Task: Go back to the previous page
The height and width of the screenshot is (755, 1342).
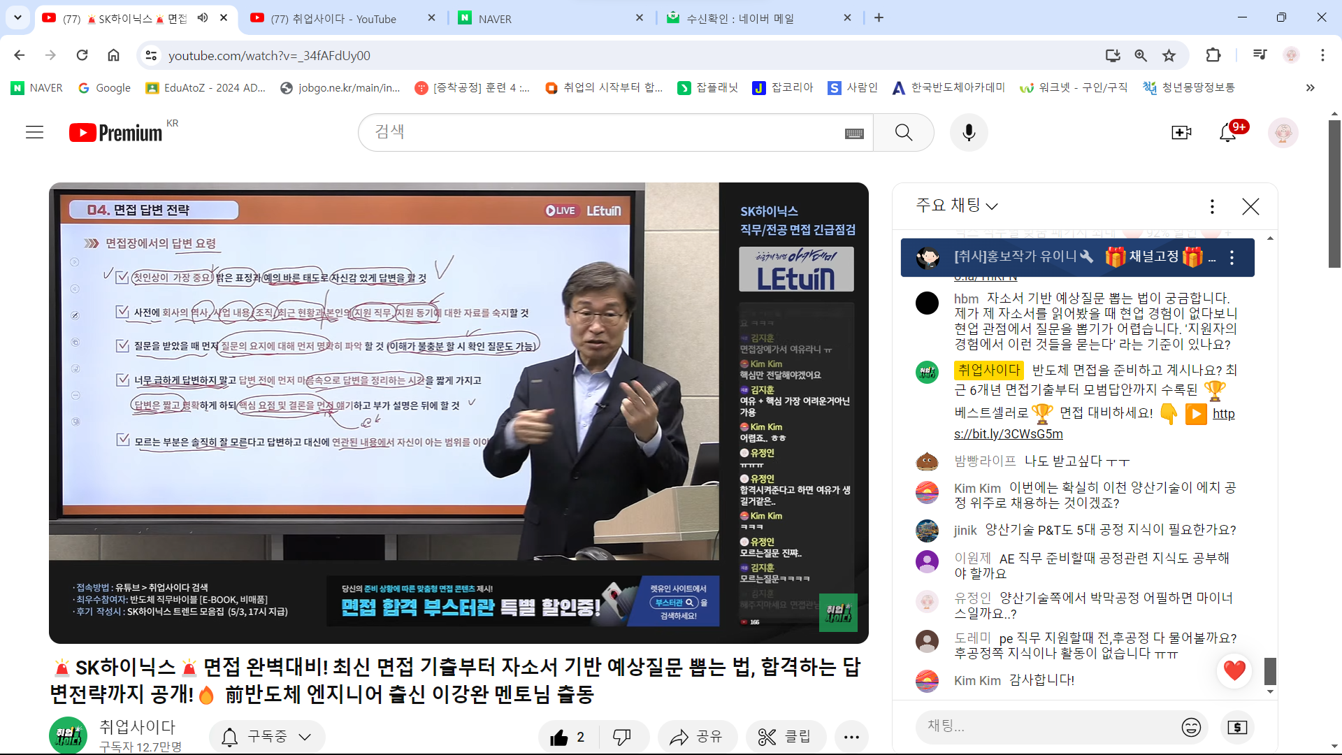Action: (20, 55)
